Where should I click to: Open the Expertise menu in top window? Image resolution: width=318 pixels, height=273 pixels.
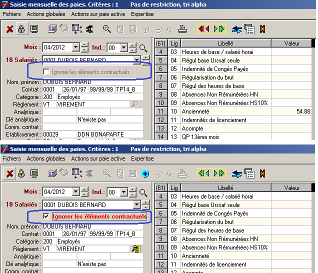point(142,14)
